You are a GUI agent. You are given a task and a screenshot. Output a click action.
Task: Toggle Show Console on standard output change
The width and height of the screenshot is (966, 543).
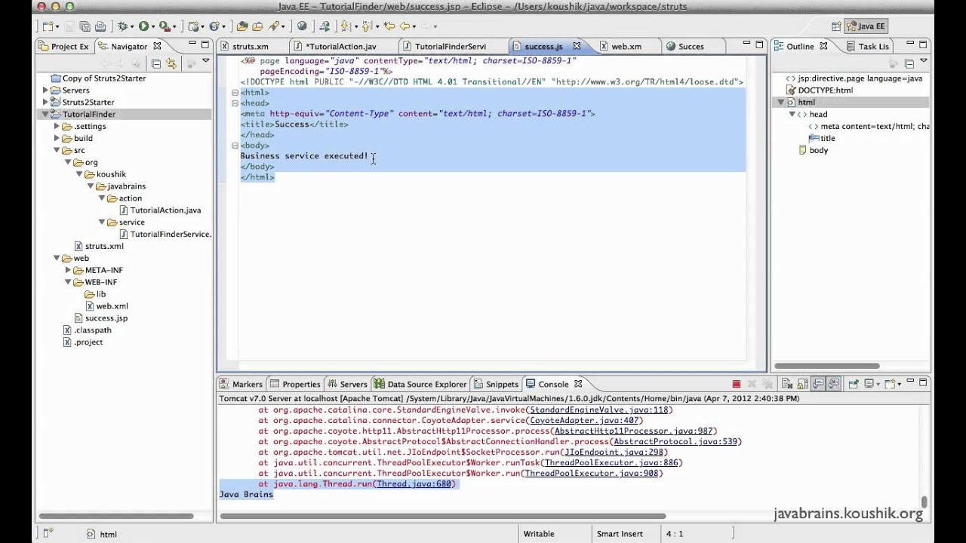pos(818,384)
